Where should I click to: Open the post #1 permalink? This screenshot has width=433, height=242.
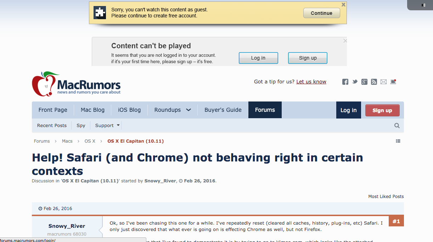pyautogui.click(x=396, y=221)
